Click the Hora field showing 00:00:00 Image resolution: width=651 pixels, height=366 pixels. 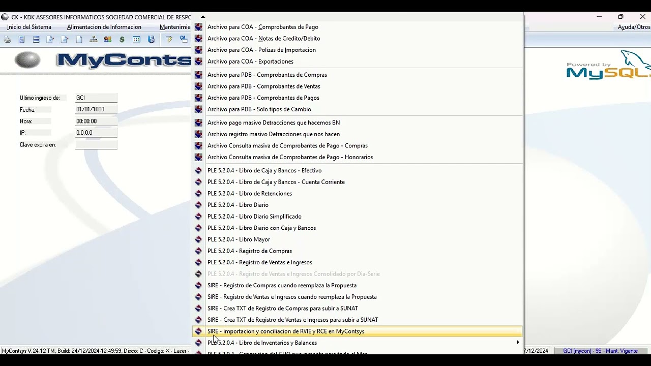tap(96, 121)
